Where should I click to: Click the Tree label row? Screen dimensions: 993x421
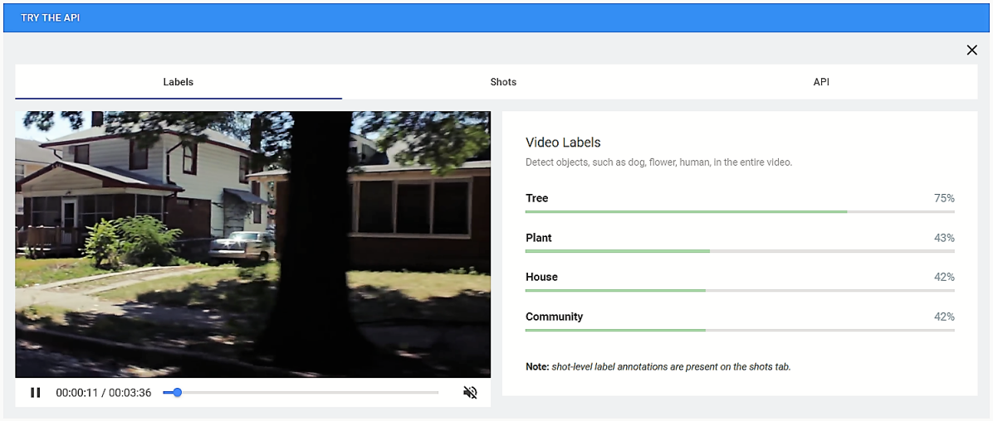[x=740, y=203]
